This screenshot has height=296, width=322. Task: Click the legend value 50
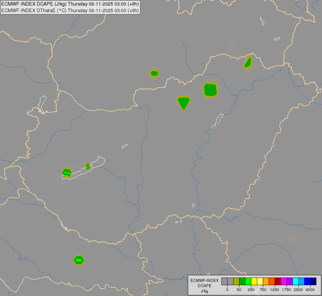point(239,290)
